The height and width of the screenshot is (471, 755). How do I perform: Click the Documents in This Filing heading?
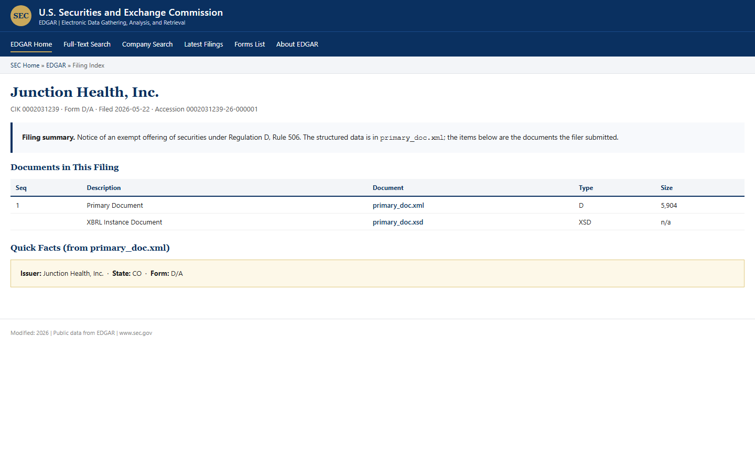pyautogui.click(x=64, y=167)
